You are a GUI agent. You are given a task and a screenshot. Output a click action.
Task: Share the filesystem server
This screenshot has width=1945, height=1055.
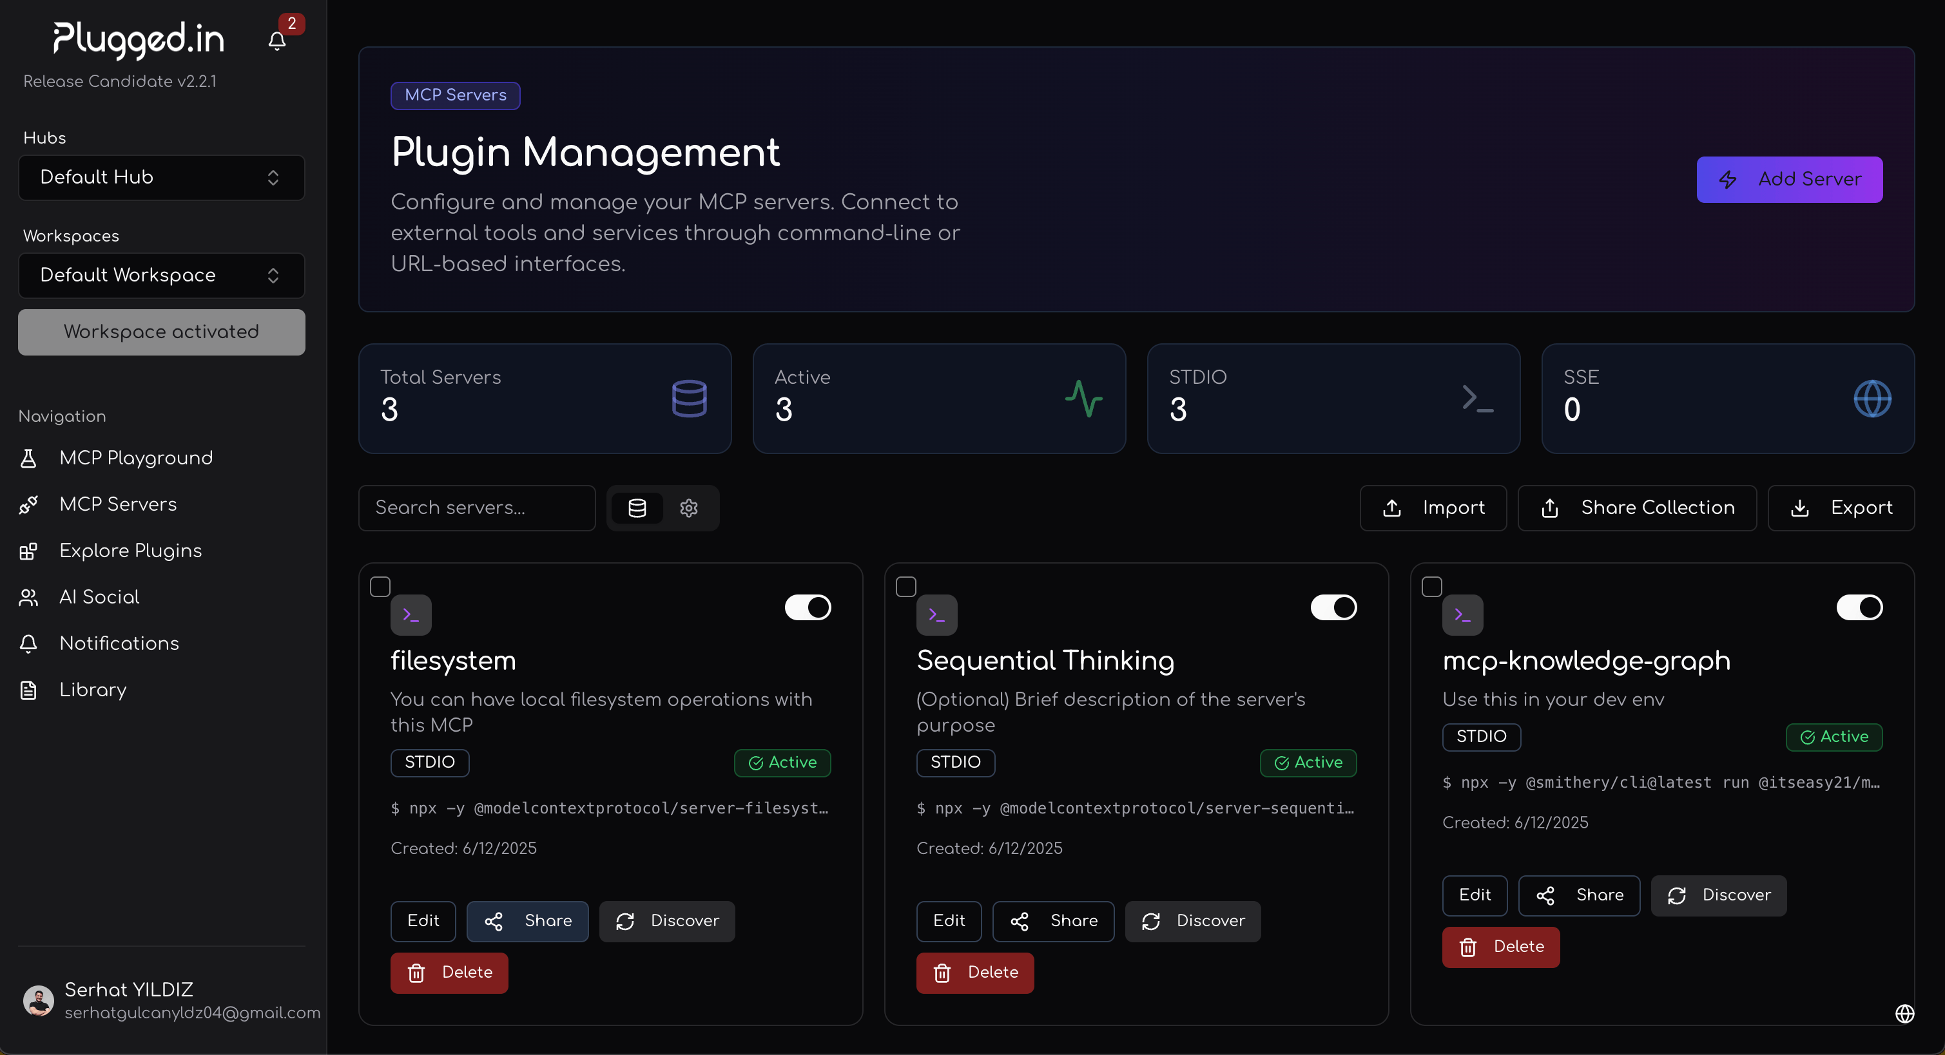point(527,922)
